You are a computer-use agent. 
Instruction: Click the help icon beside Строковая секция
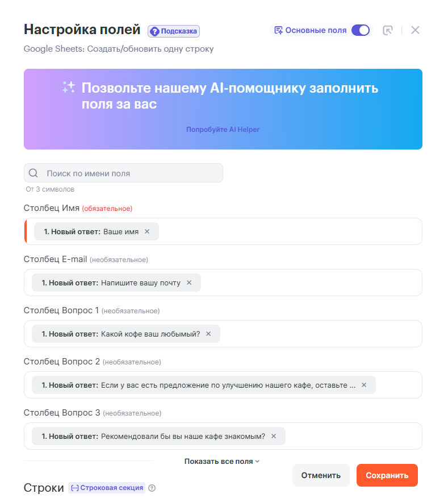152,488
